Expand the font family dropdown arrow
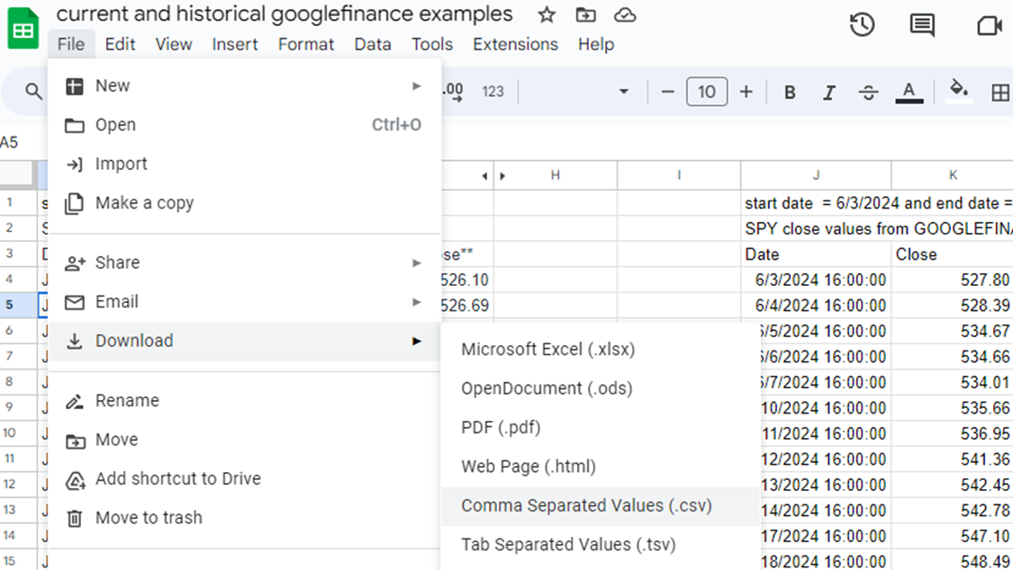Image resolution: width=1013 pixels, height=570 pixels. 623,92
